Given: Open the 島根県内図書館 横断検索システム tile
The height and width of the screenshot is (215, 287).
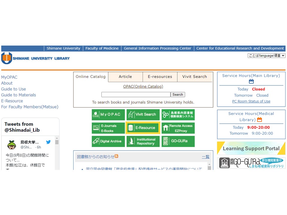Looking at the screenshot, I should click(x=178, y=115).
